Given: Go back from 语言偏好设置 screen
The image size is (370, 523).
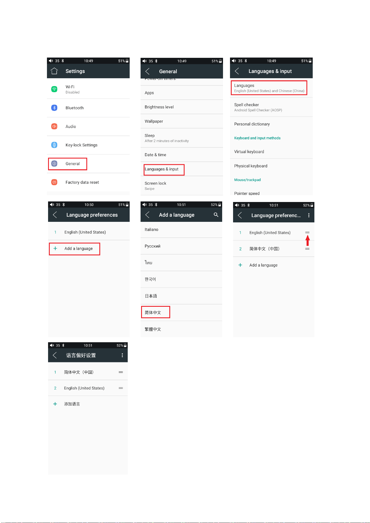Looking at the screenshot, I should [x=55, y=355].
